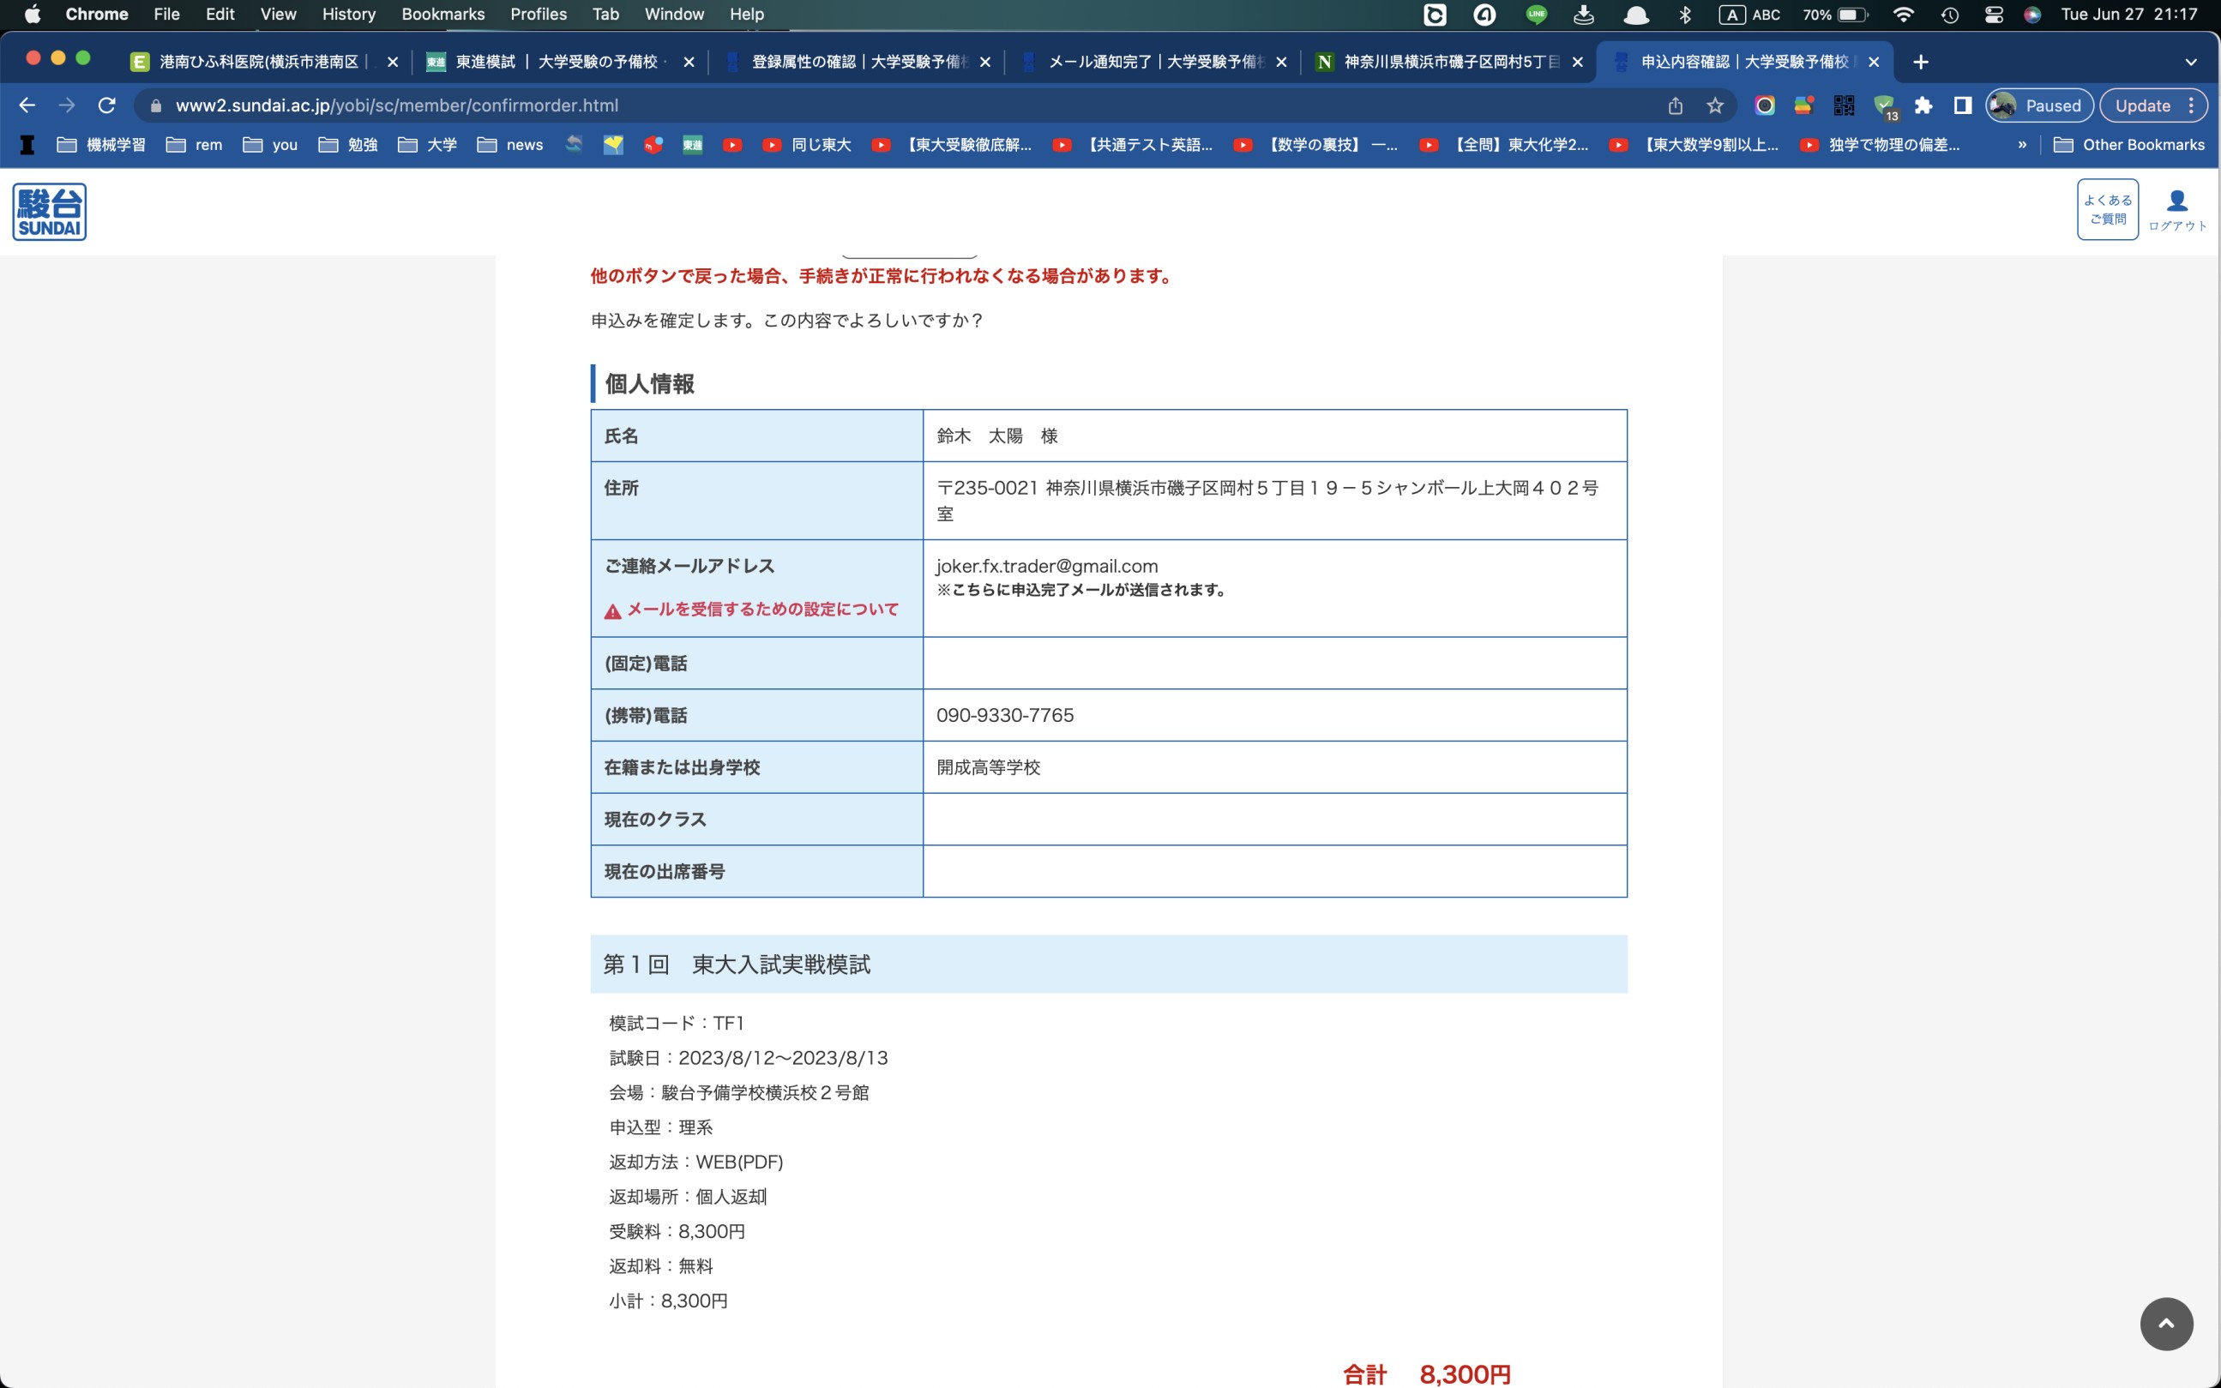
Task: Open the 勉強 bookmark folder
Action: [348, 144]
